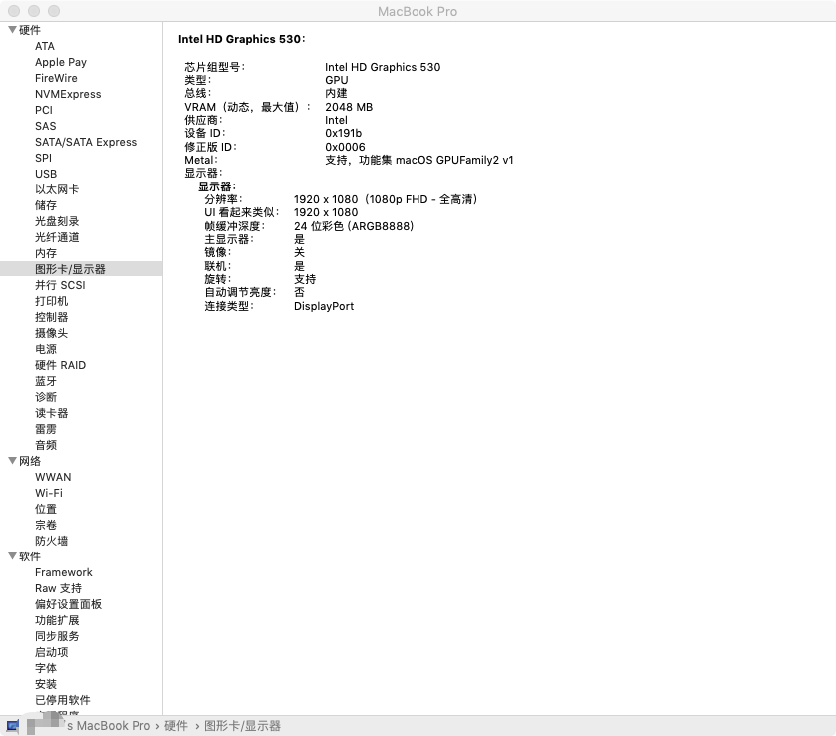Open 硬件 RAID item
The image size is (836, 736).
[60, 365]
